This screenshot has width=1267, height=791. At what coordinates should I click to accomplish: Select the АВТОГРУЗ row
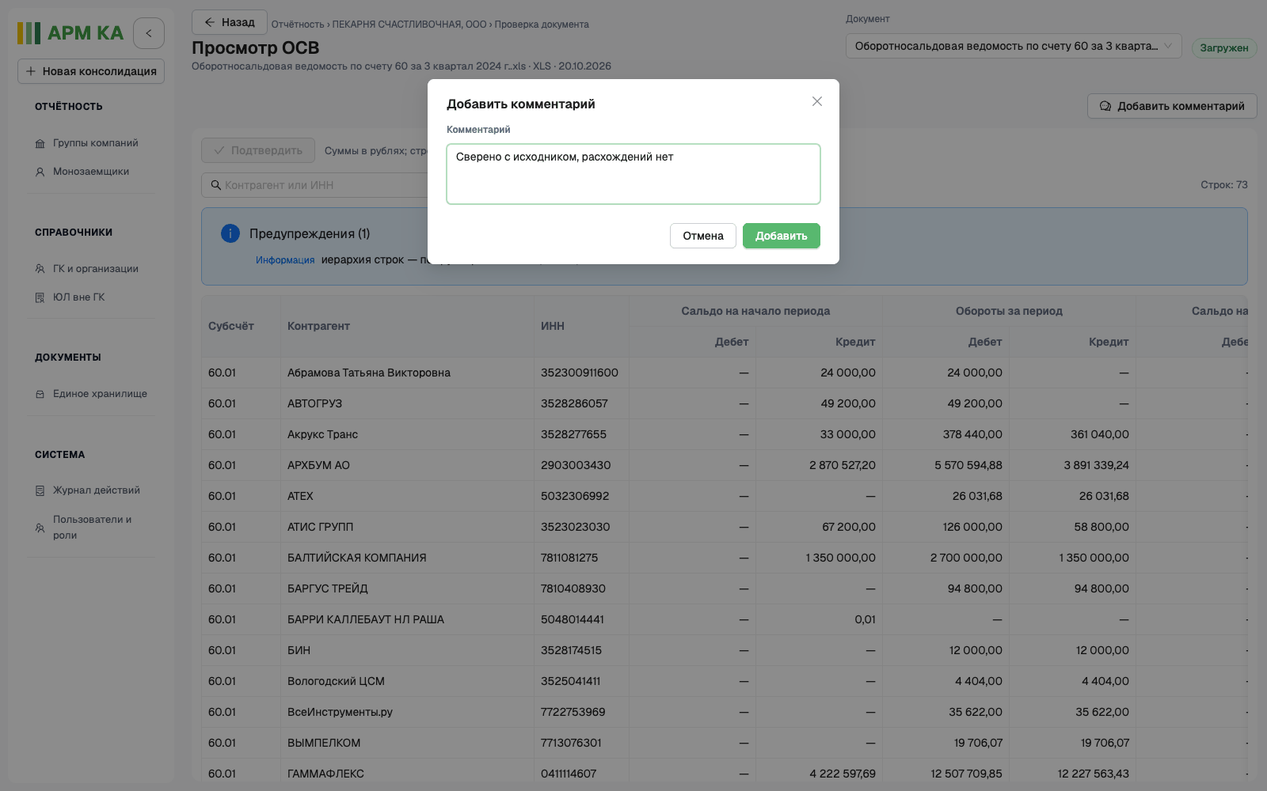point(724,403)
